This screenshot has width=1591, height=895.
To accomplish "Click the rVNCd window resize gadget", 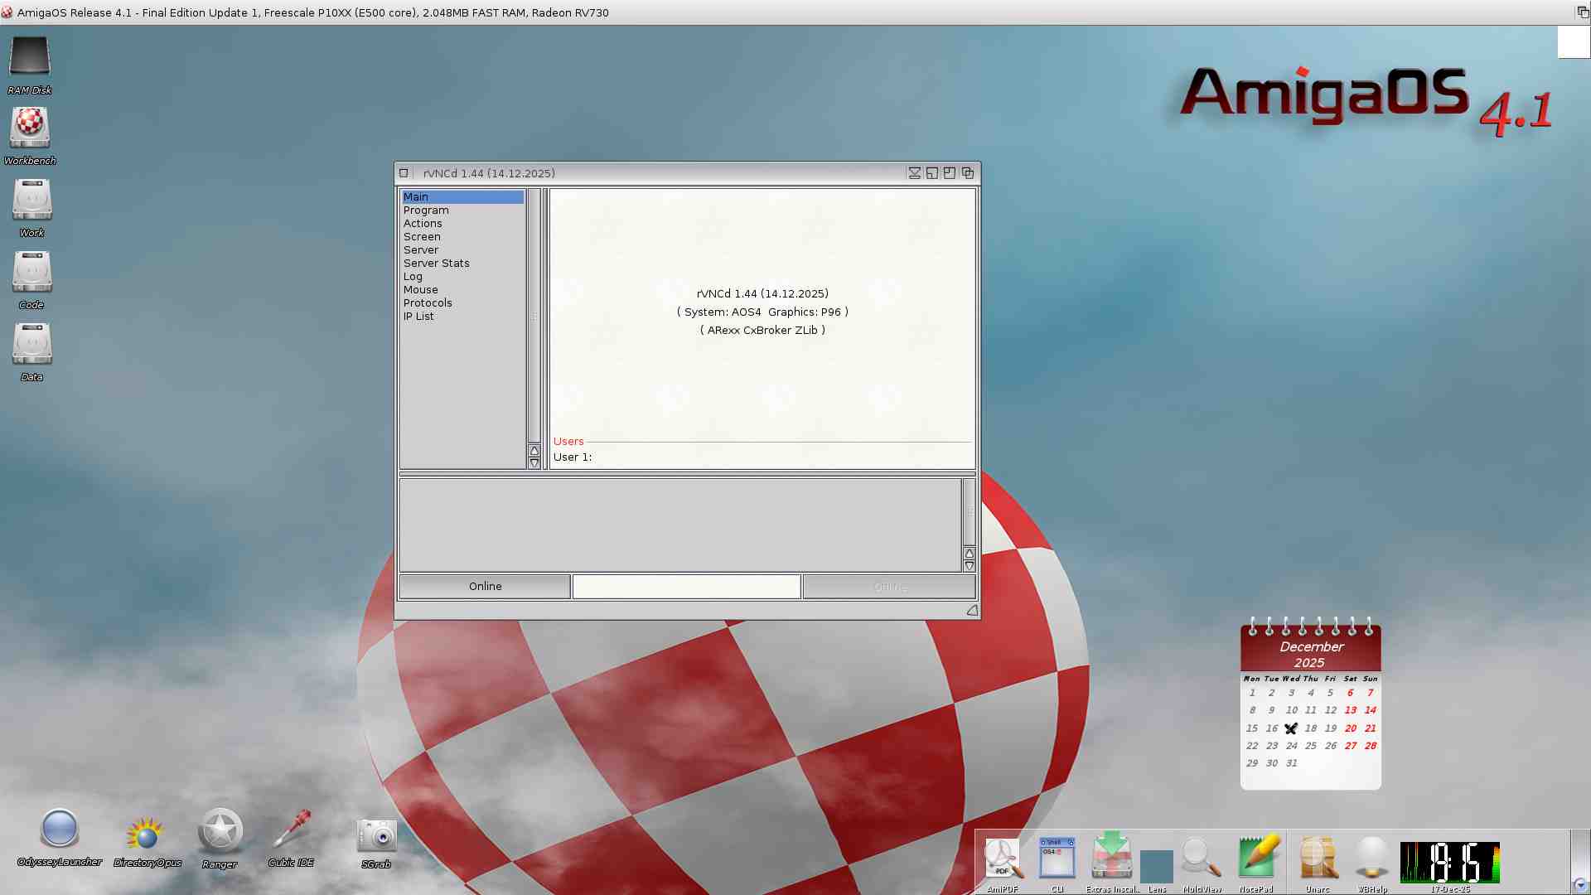I will (x=972, y=611).
